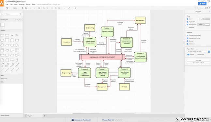This screenshot has height=122, width=211.
Task: Click the add page plus button
Action: coord(45,116)
